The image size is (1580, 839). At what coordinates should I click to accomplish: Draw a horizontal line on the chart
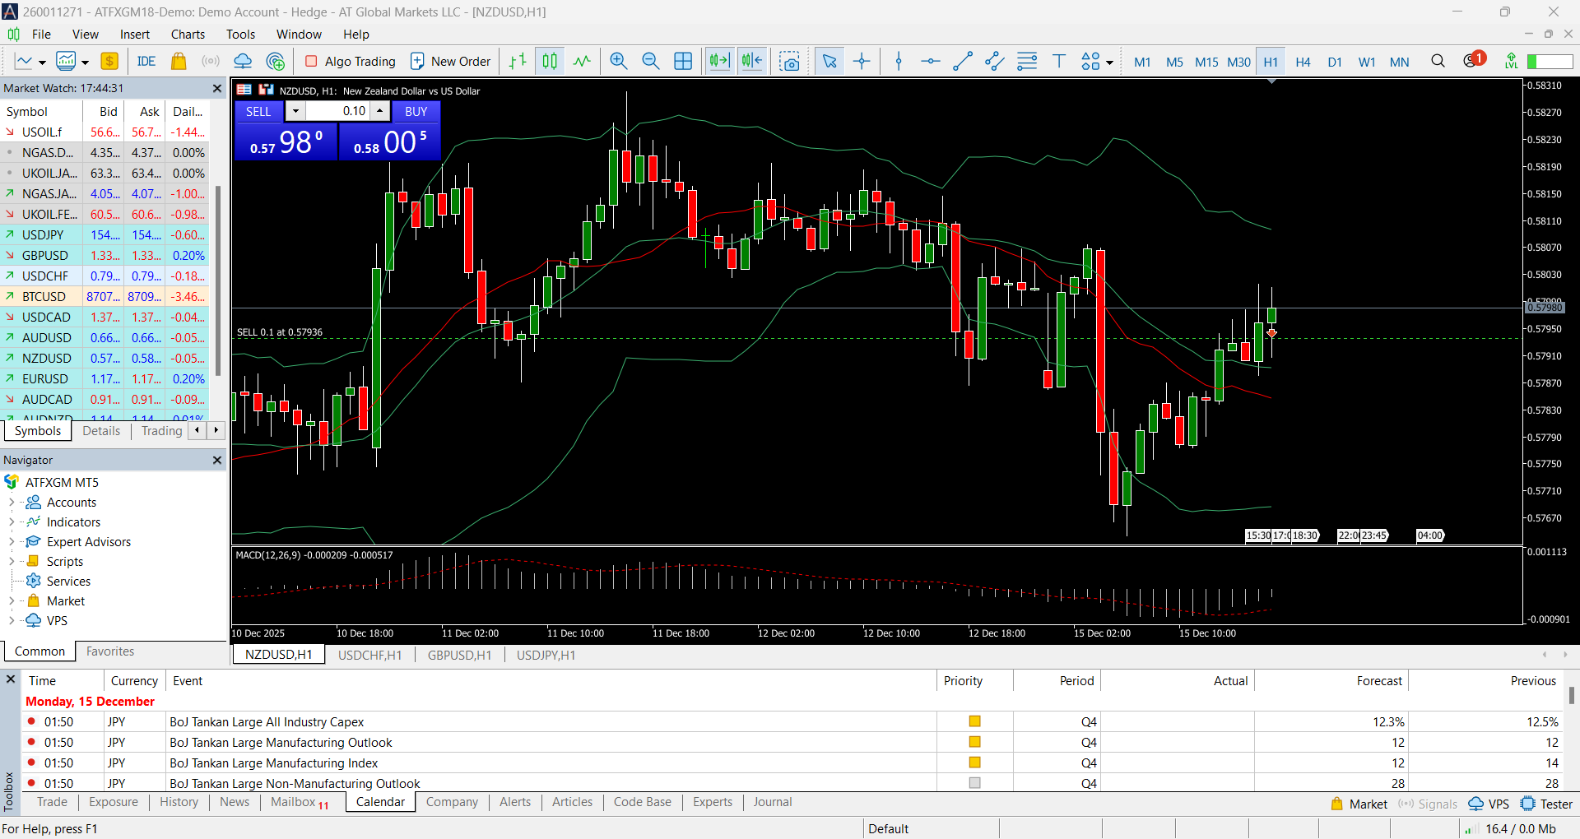coord(930,61)
